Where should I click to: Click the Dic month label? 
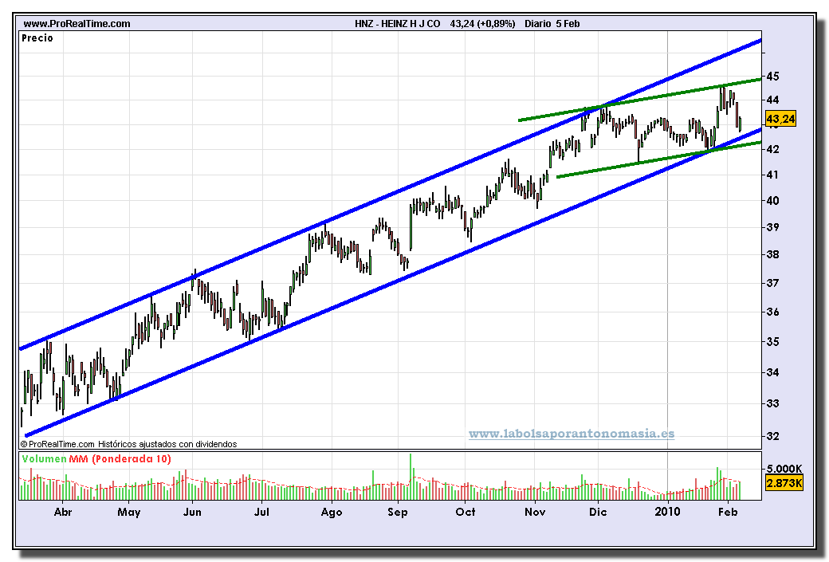coord(598,513)
